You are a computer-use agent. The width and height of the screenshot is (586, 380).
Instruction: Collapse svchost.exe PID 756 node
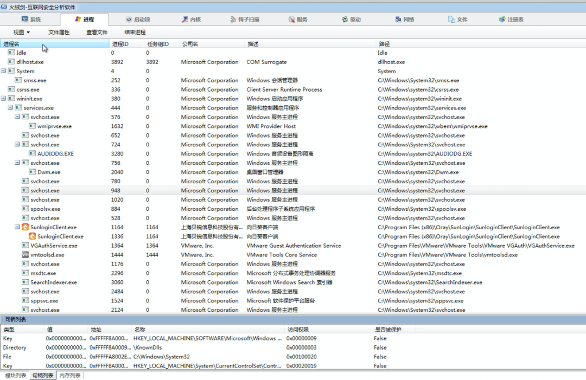17,163
